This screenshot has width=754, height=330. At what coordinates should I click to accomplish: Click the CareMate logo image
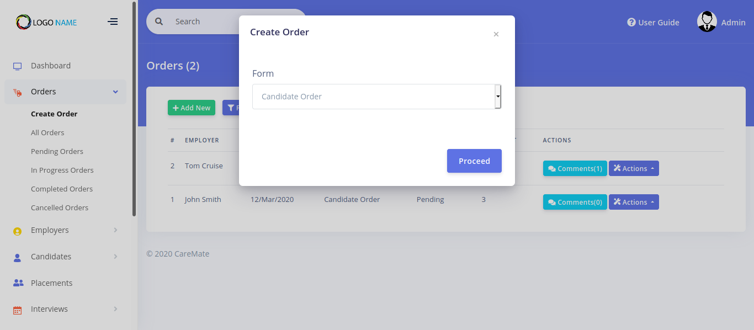pyautogui.click(x=24, y=22)
